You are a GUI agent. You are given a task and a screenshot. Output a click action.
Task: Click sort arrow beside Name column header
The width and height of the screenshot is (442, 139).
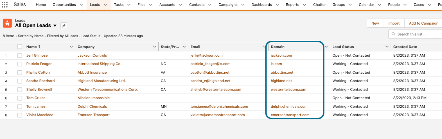39,47
